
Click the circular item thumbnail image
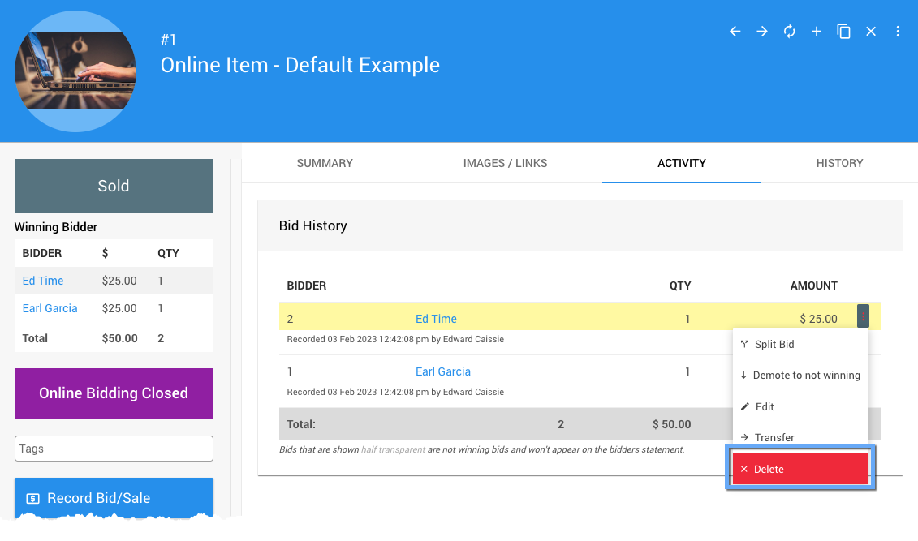pos(75,71)
